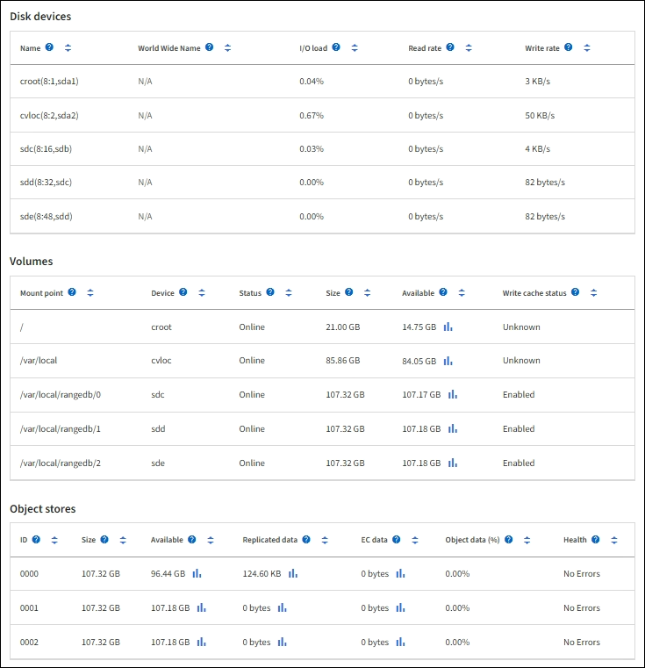
Task: Click help icon next to World Wide Name
Action: click(209, 47)
